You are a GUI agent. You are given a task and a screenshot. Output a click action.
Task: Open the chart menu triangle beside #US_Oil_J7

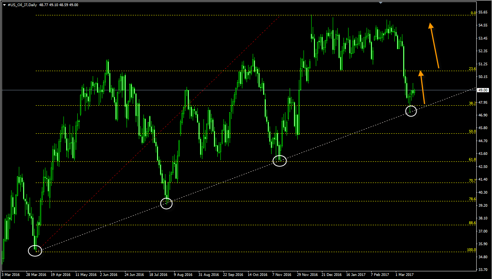4,5
